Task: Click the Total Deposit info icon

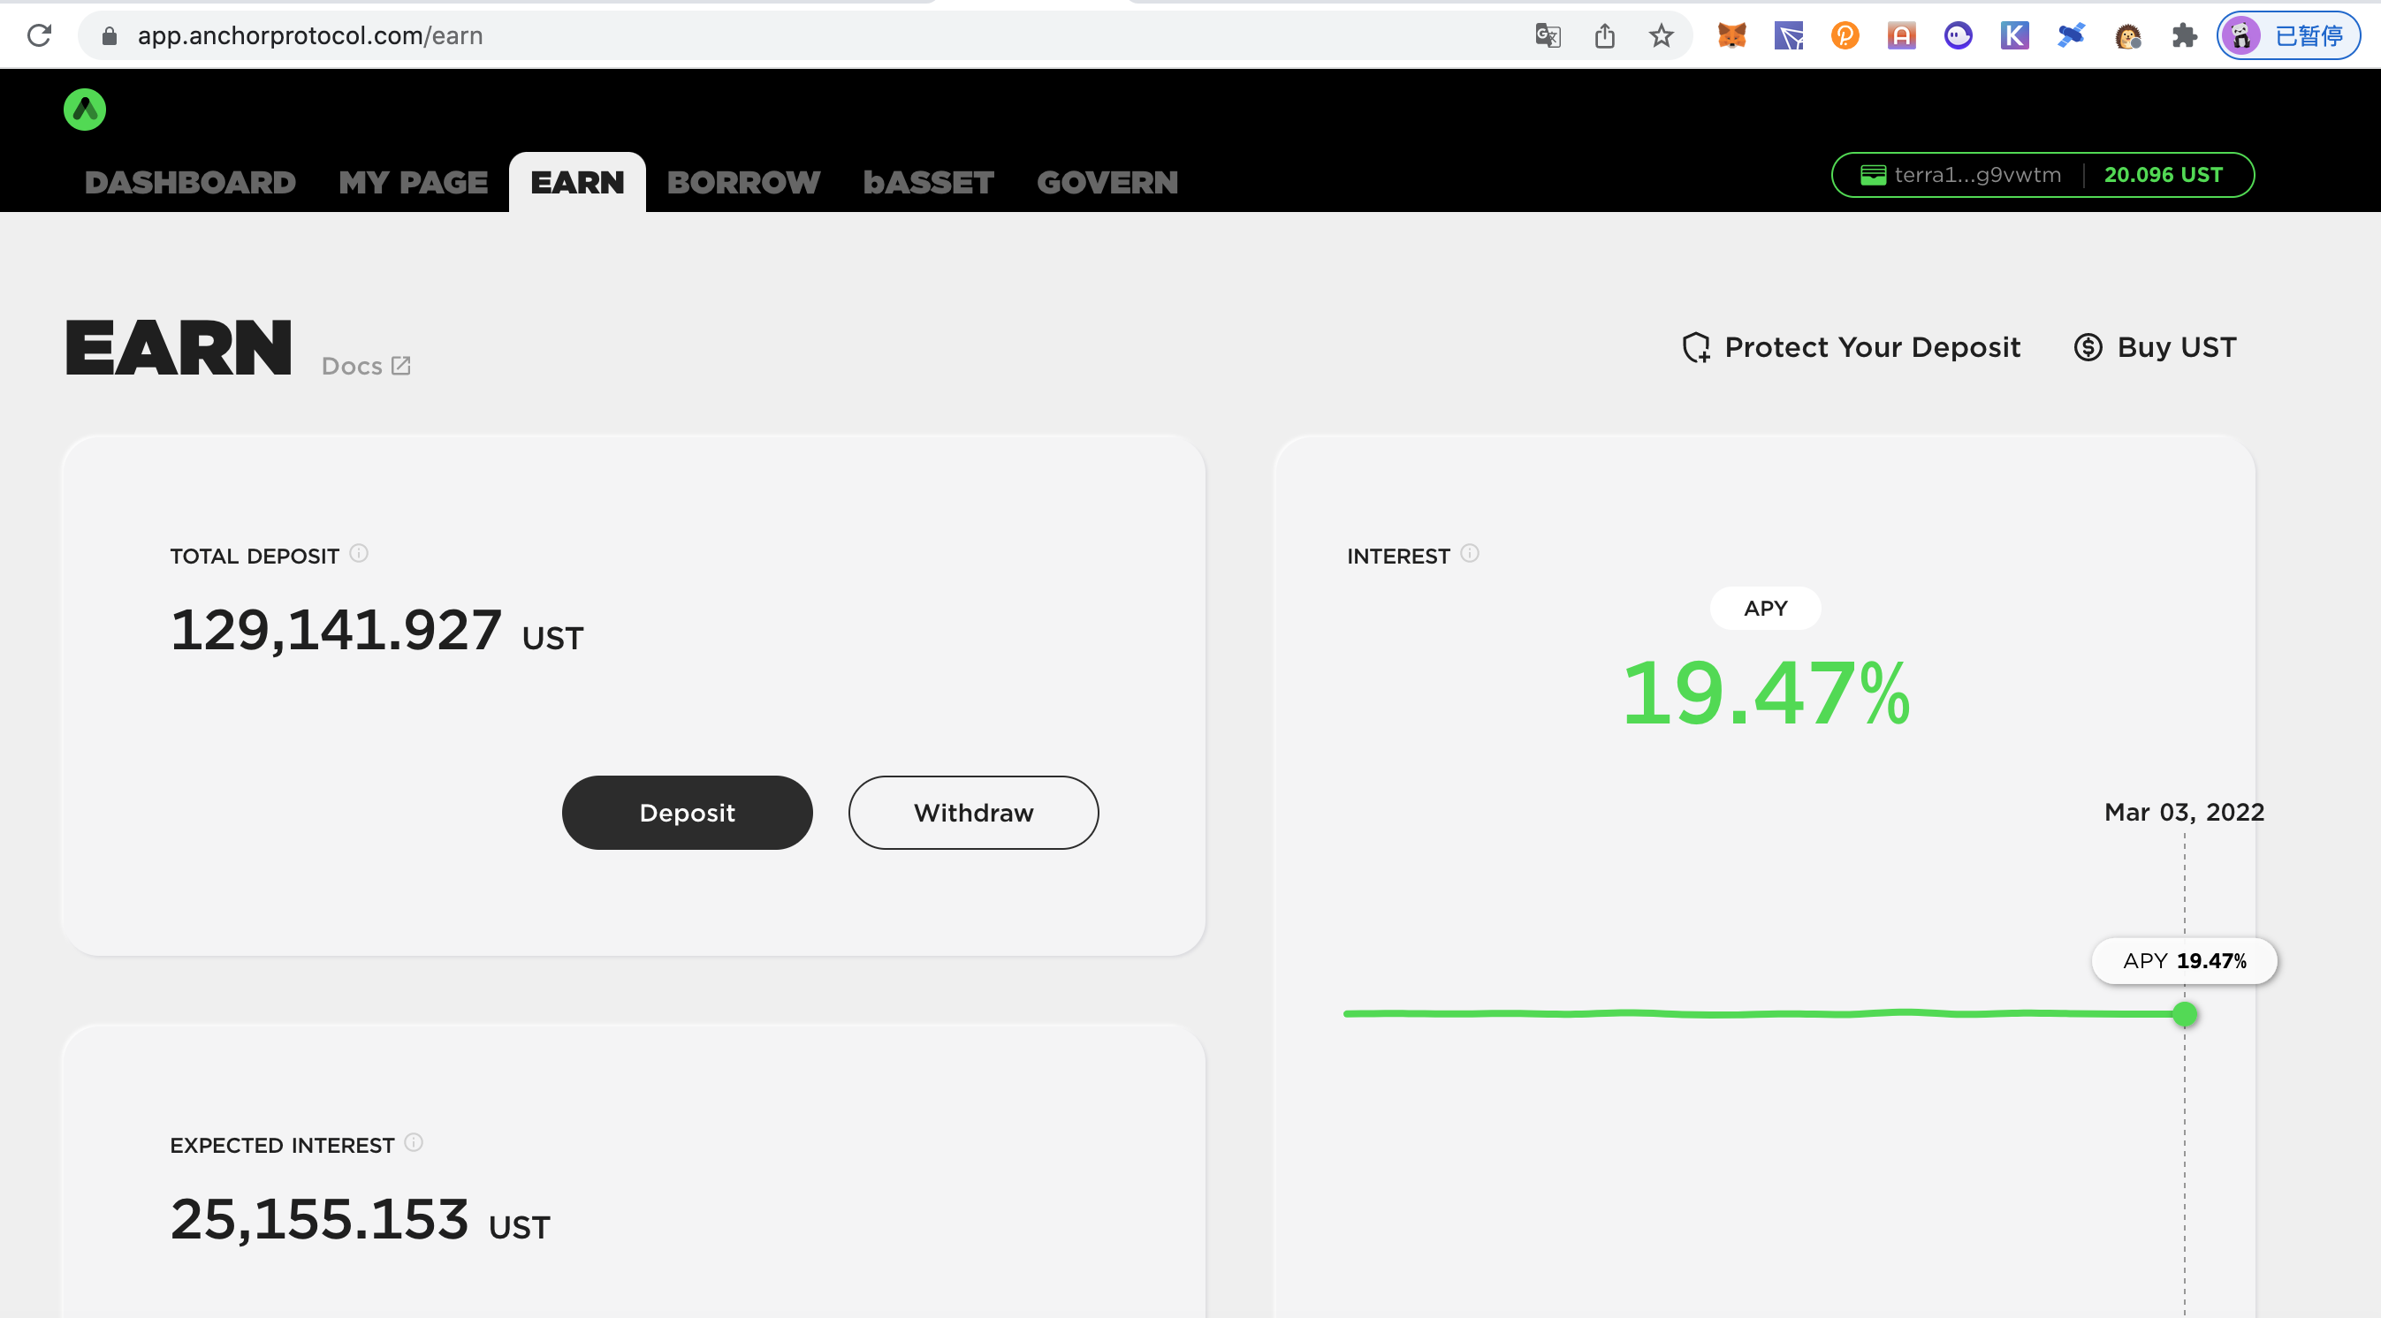Action: point(359,553)
